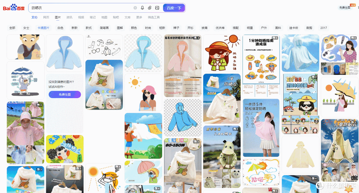The image size is (359, 193).
Task: Open the line-drawing sun accessories sketch image
Action: 104,46
